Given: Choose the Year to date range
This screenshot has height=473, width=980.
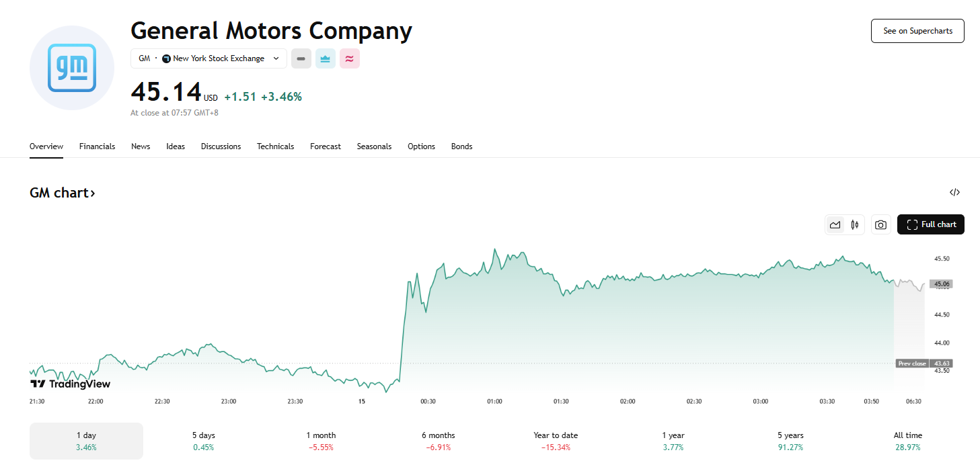Looking at the screenshot, I should [556, 441].
